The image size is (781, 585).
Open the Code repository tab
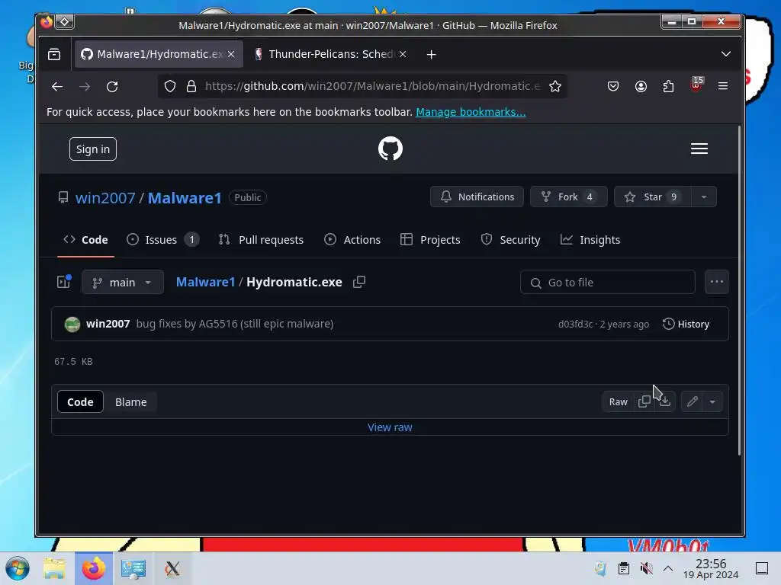tap(85, 240)
